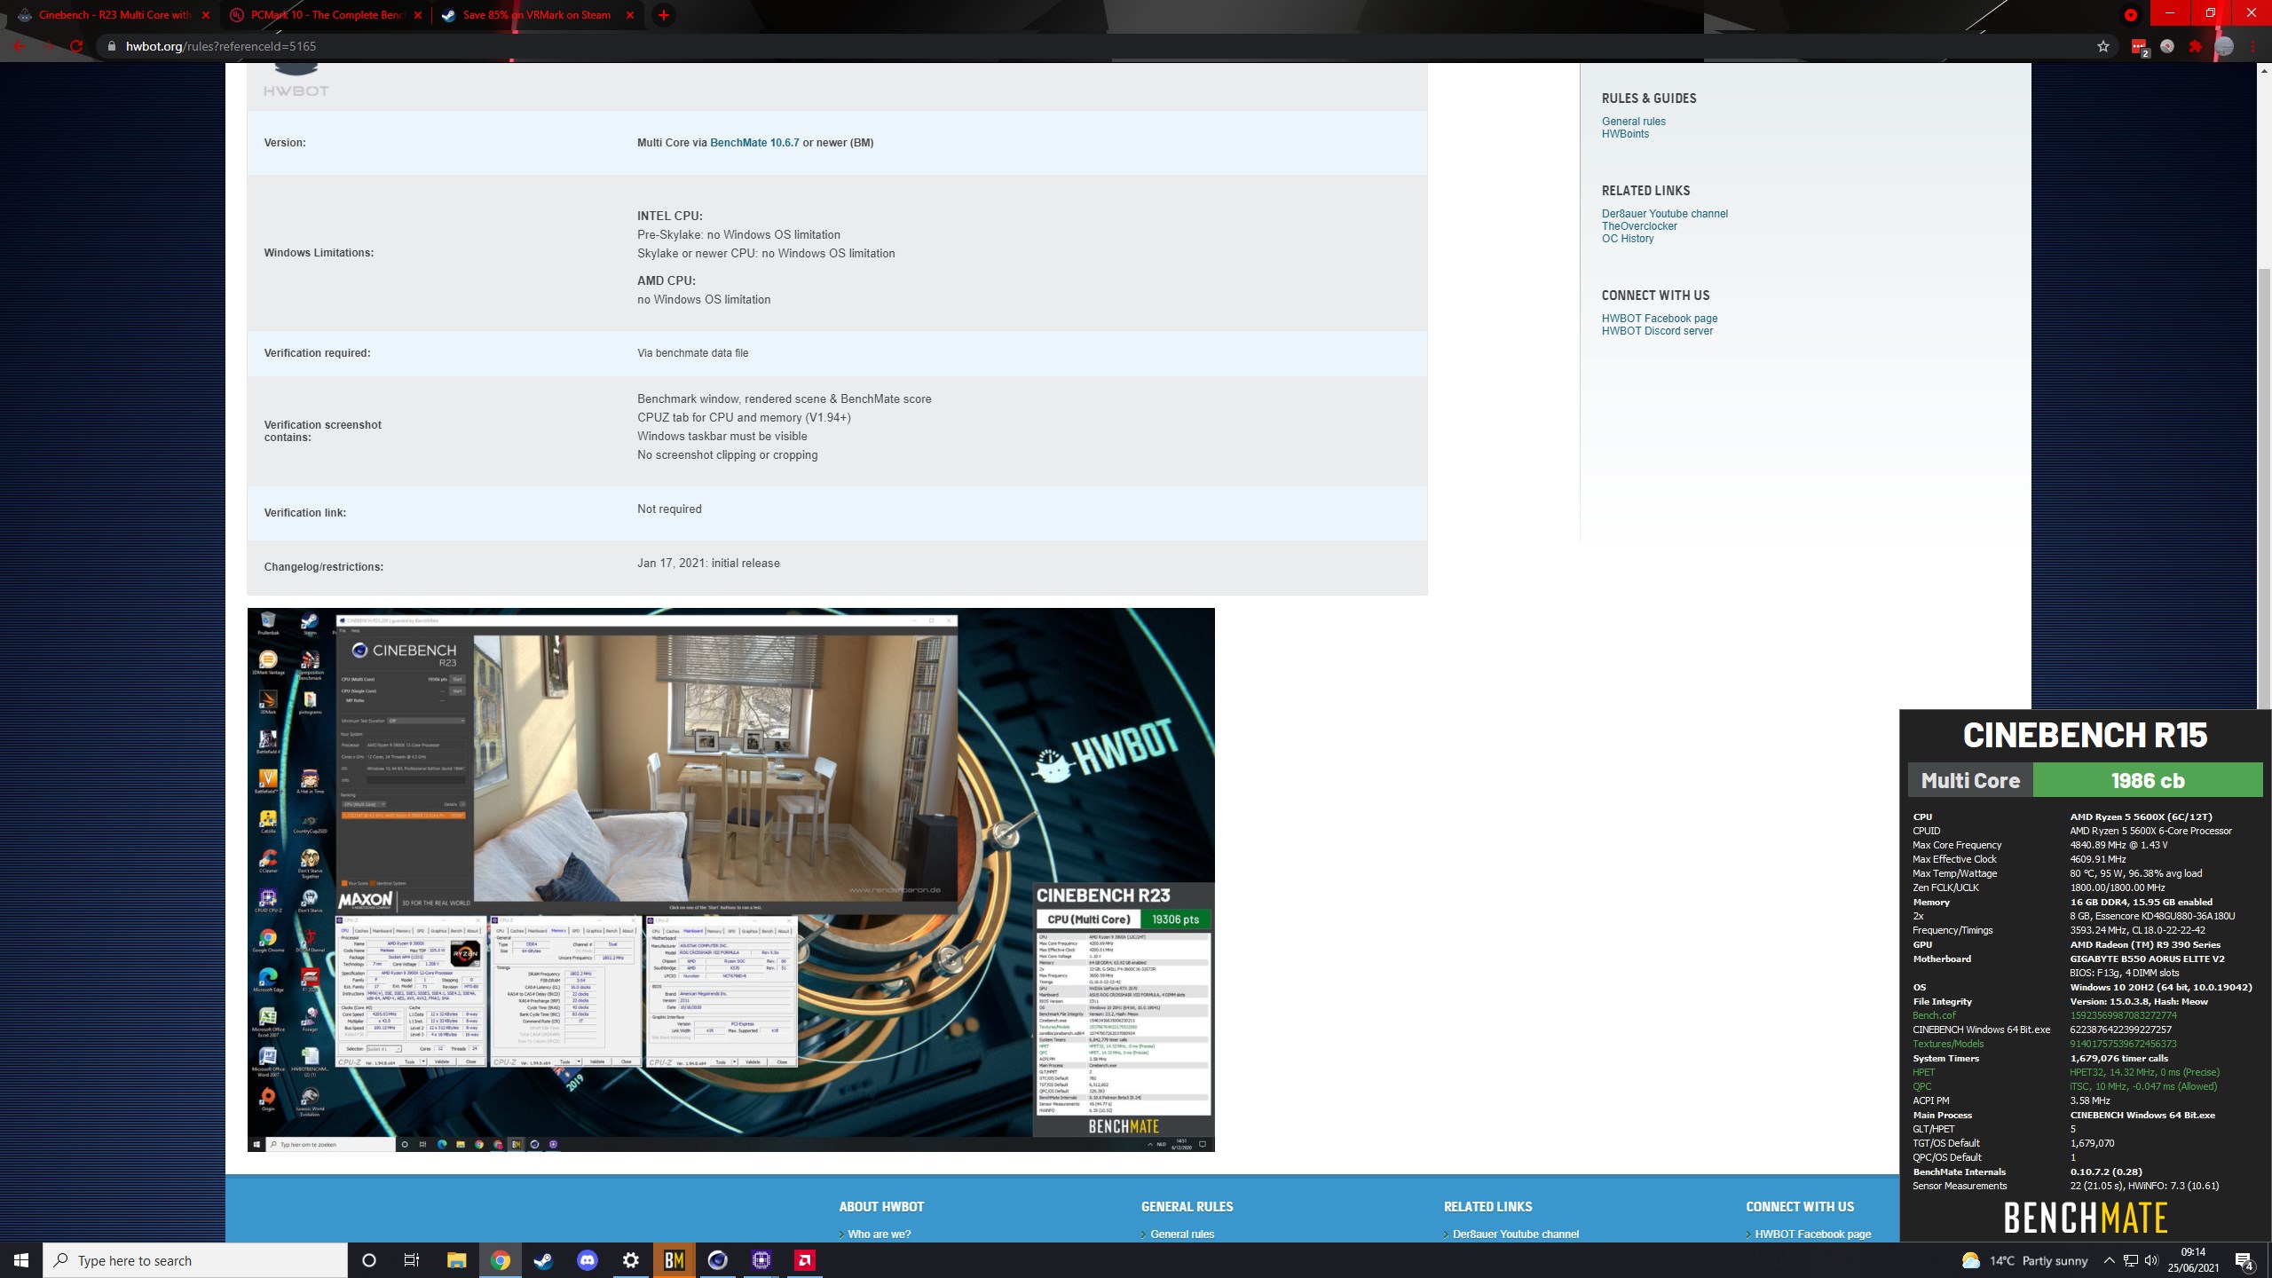Open the Windows Start menu

click(21, 1260)
